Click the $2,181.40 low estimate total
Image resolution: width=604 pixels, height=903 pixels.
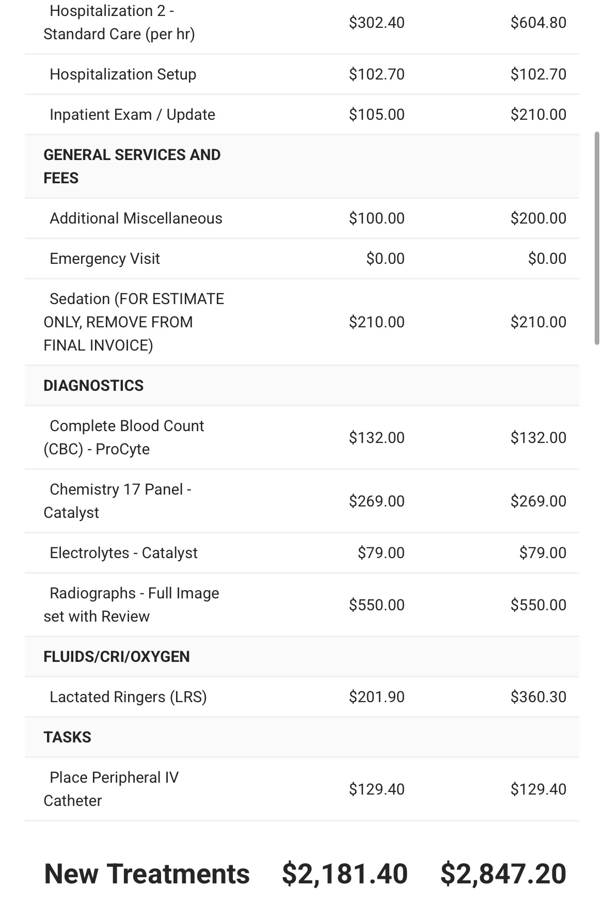point(345,874)
